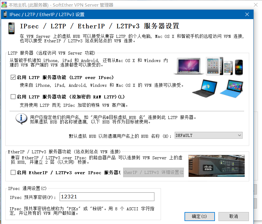Click the blue Surface tablet image
The width and height of the screenshot is (262, 224).
[x=232, y=89]
